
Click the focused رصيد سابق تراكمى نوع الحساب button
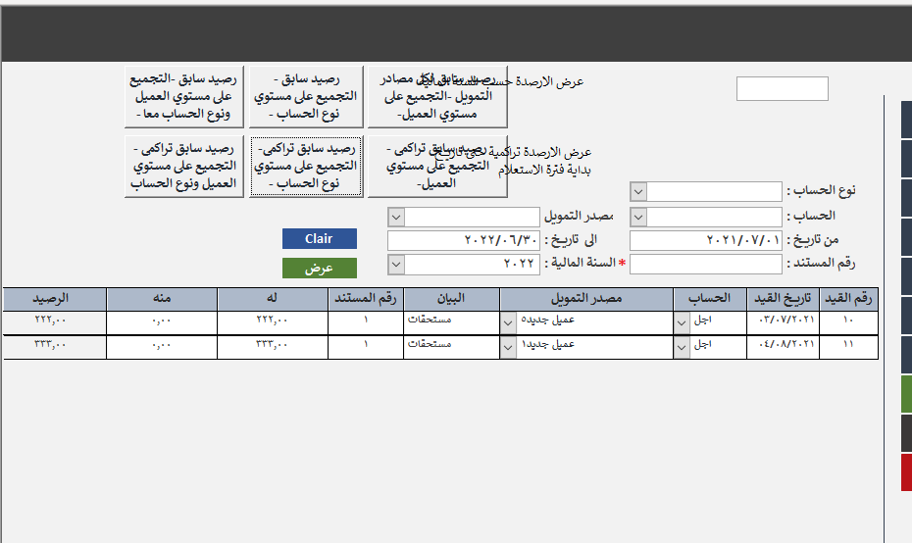[x=306, y=167]
